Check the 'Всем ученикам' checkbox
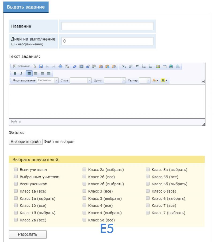The width and height of the screenshot is (214, 242). [x=16, y=184]
